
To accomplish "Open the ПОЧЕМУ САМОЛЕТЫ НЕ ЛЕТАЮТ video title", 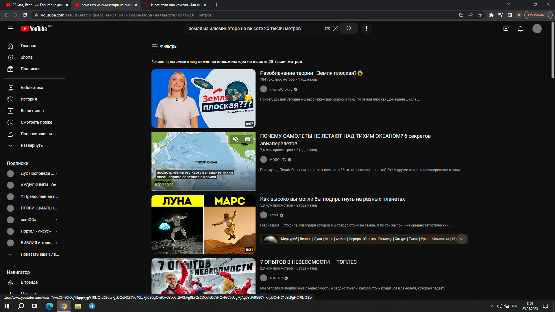I will click(345, 140).
